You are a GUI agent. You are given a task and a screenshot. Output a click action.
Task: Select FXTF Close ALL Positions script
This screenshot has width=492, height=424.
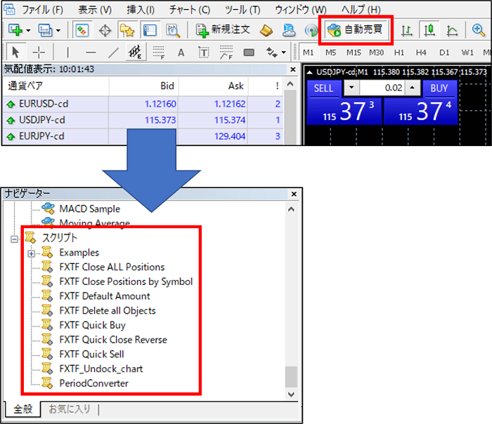[112, 267]
